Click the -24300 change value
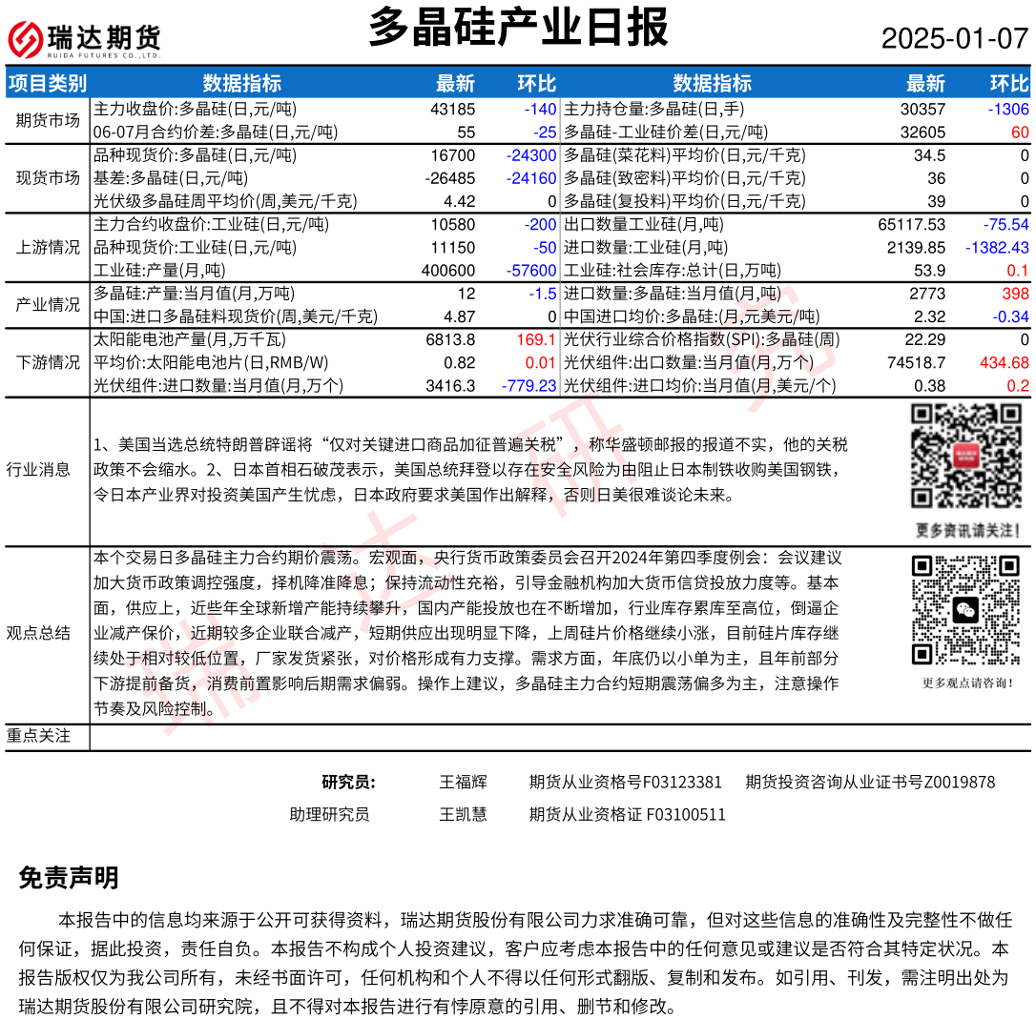1036x1019 pixels. click(x=531, y=155)
